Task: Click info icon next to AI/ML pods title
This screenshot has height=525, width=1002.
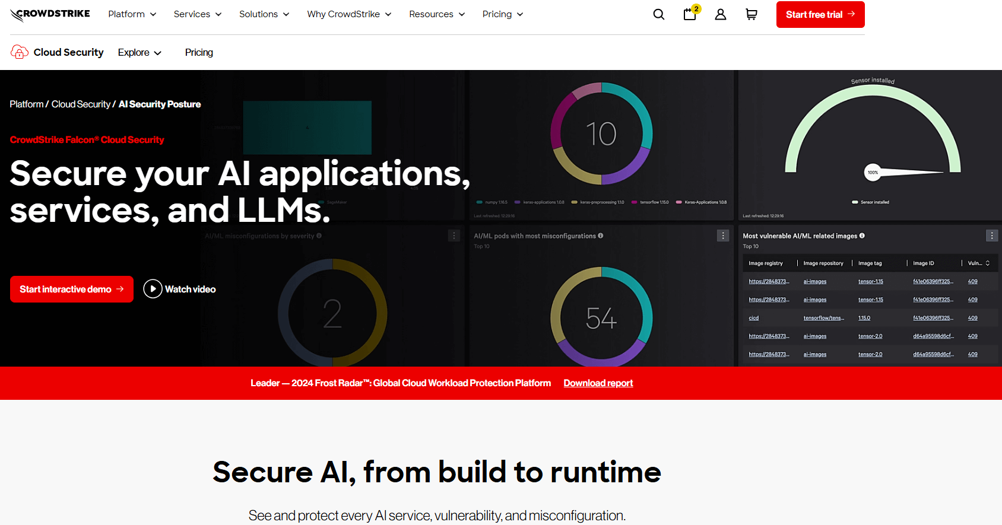Action: [x=601, y=236]
